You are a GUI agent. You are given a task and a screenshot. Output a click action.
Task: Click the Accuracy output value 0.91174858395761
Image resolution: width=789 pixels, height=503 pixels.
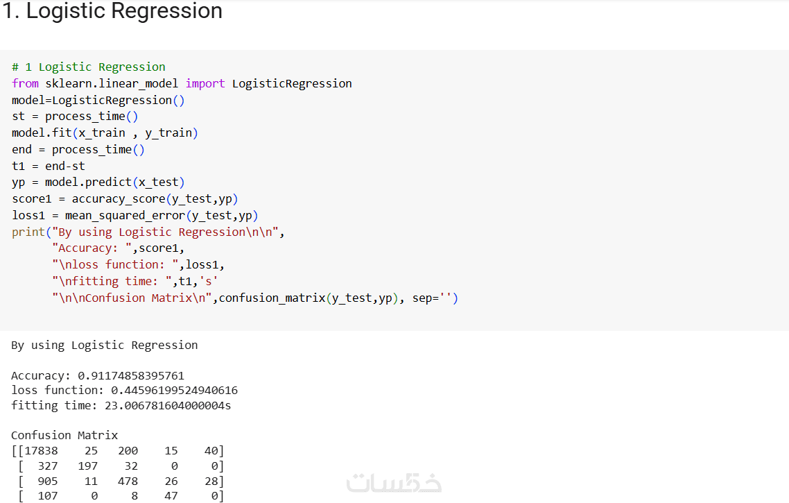131,375
